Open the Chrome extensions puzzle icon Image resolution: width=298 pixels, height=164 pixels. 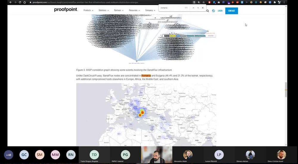[275, 2]
